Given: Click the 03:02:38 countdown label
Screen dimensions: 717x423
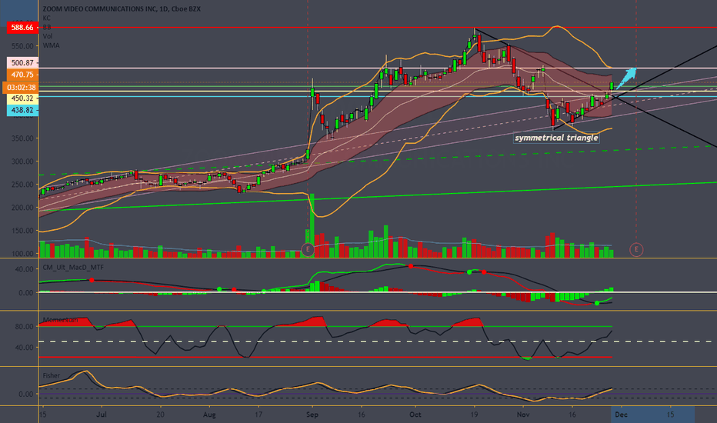Looking at the screenshot, I should [x=21, y=88].
